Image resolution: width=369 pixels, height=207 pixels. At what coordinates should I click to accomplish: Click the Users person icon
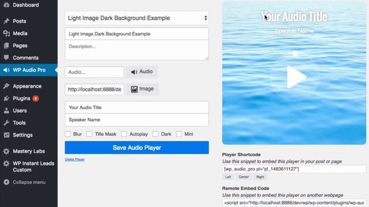click(6, 110)
